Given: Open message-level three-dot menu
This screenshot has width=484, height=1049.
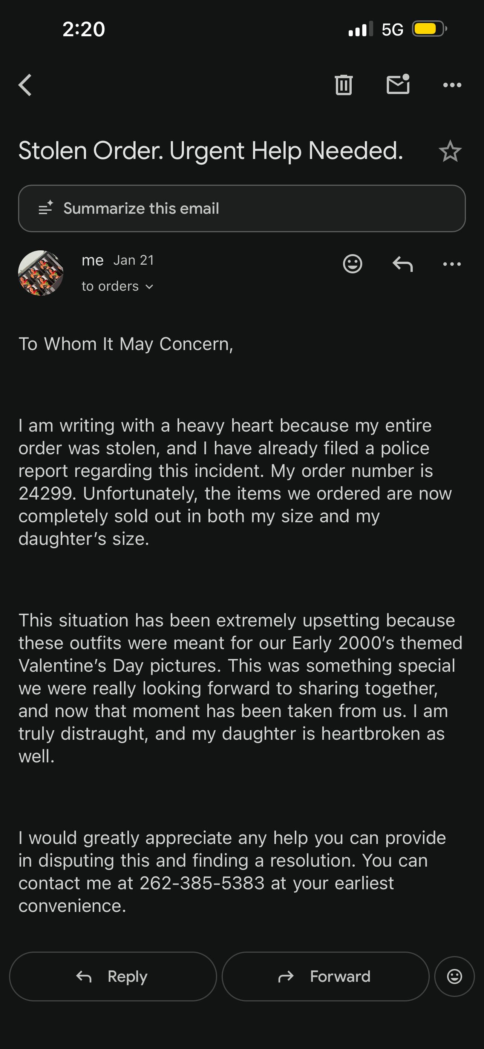Looking at the screenshot, I should (x=452, y=264).
